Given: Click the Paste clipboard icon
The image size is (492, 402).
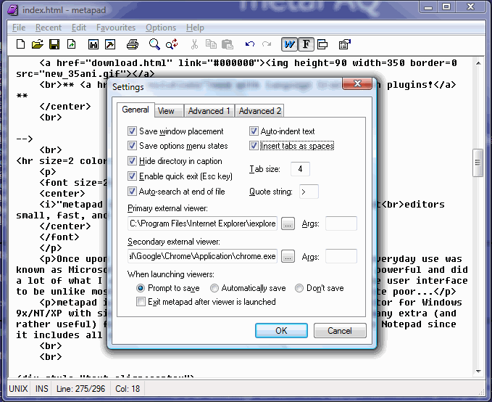Looking at the screenshot, I should point(228,44).
